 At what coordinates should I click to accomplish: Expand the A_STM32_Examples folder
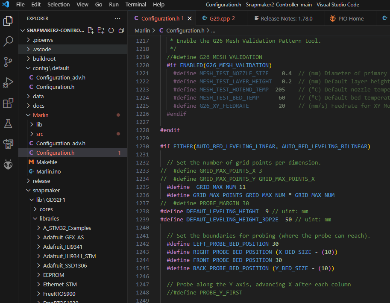pos(73,228)
